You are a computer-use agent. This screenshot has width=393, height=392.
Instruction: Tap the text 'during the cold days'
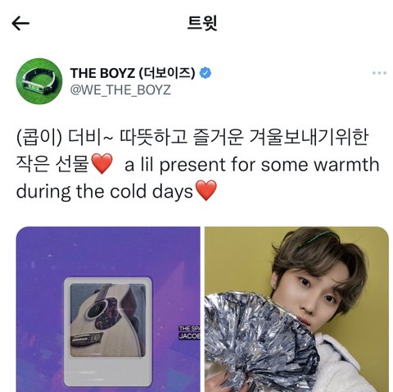(x=105, y=191)
